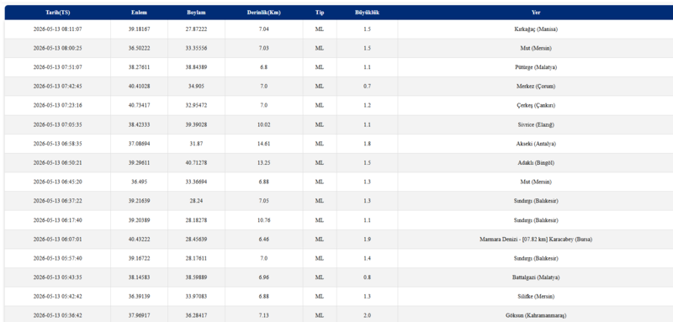The image size is (673, 322).
Task: Click magnitude value 0.7
Action: tap(367, 87)
